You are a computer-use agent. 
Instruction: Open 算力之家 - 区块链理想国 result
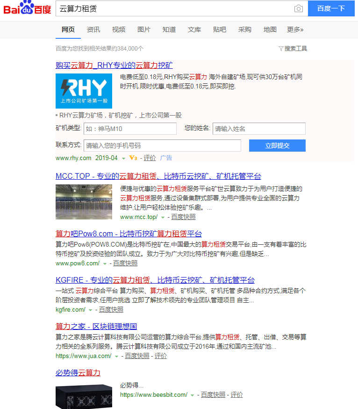point(96,326)
